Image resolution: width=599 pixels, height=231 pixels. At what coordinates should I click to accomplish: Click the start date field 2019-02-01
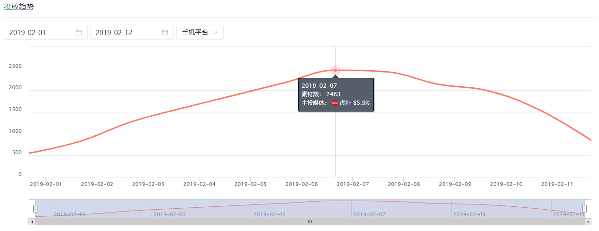pos(45,32)
